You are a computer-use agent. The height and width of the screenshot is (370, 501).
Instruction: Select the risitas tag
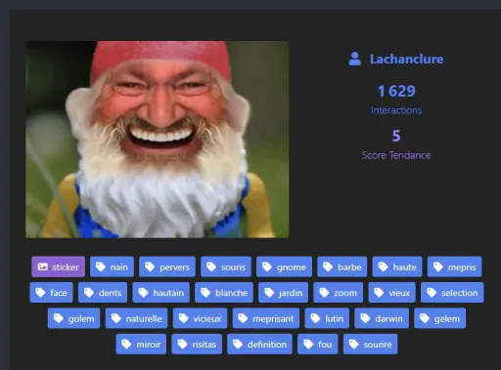point(197,344)
